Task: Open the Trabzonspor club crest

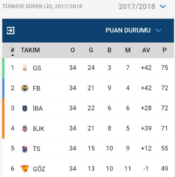Action: point(25,149)
